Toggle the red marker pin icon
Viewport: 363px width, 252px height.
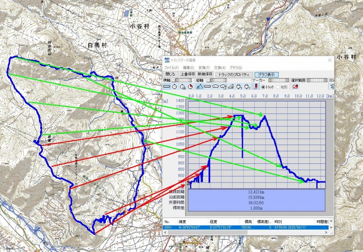click(256, 87)
